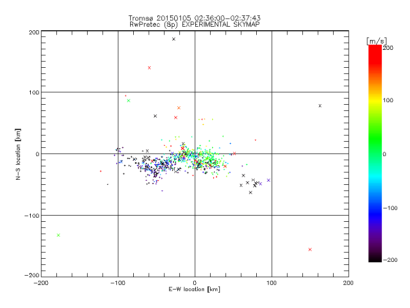Click the 'E-W location [km]' axis label
This screenshot has height=308, width=410.
(x=194, y=290)
